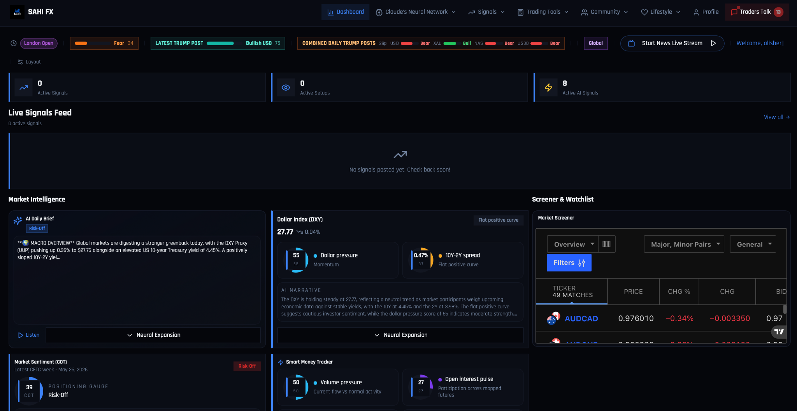
Task: Click the Fear 34 sentiment meter
Action: (104, 43)
